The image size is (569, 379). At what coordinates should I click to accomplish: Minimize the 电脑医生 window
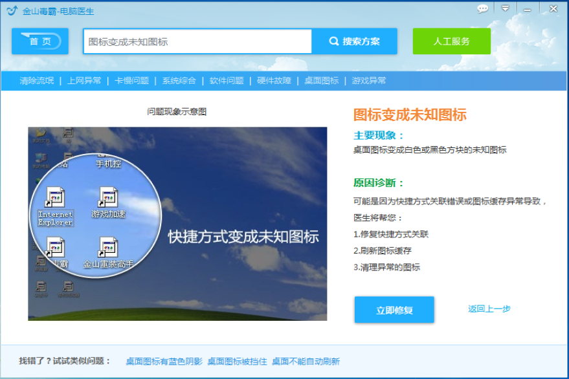point(528,10)
